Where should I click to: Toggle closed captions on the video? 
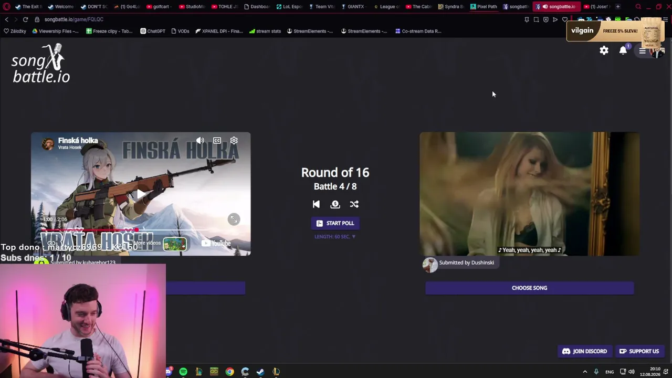pos(217,141)
